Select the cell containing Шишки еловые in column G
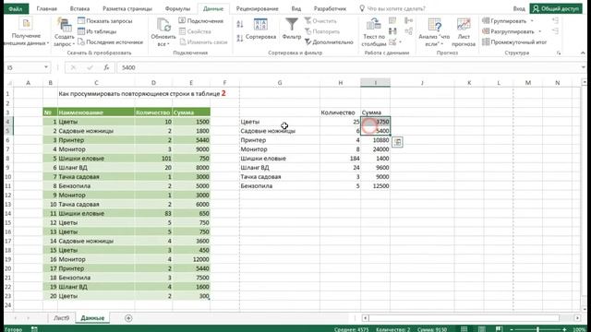Screen dimensions: 591x332 tap(279, 159)
